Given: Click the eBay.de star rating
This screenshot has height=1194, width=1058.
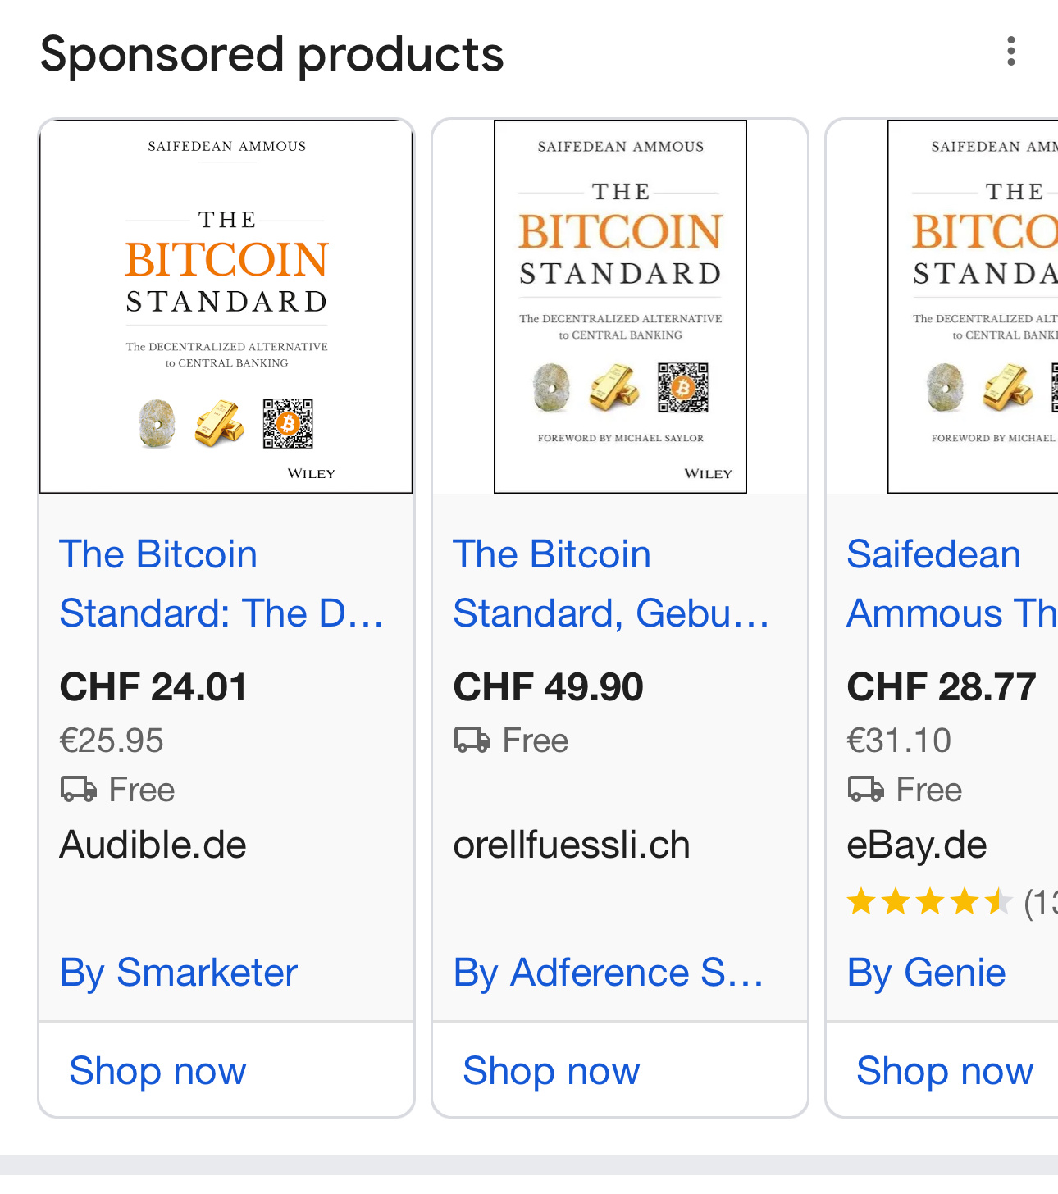Looking at the screenshot, I should pos(930,902).
